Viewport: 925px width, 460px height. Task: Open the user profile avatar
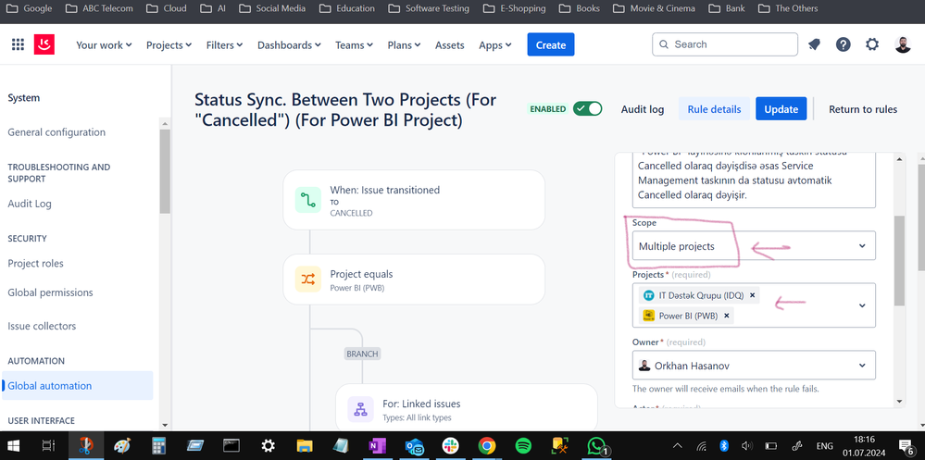point(903,44)
